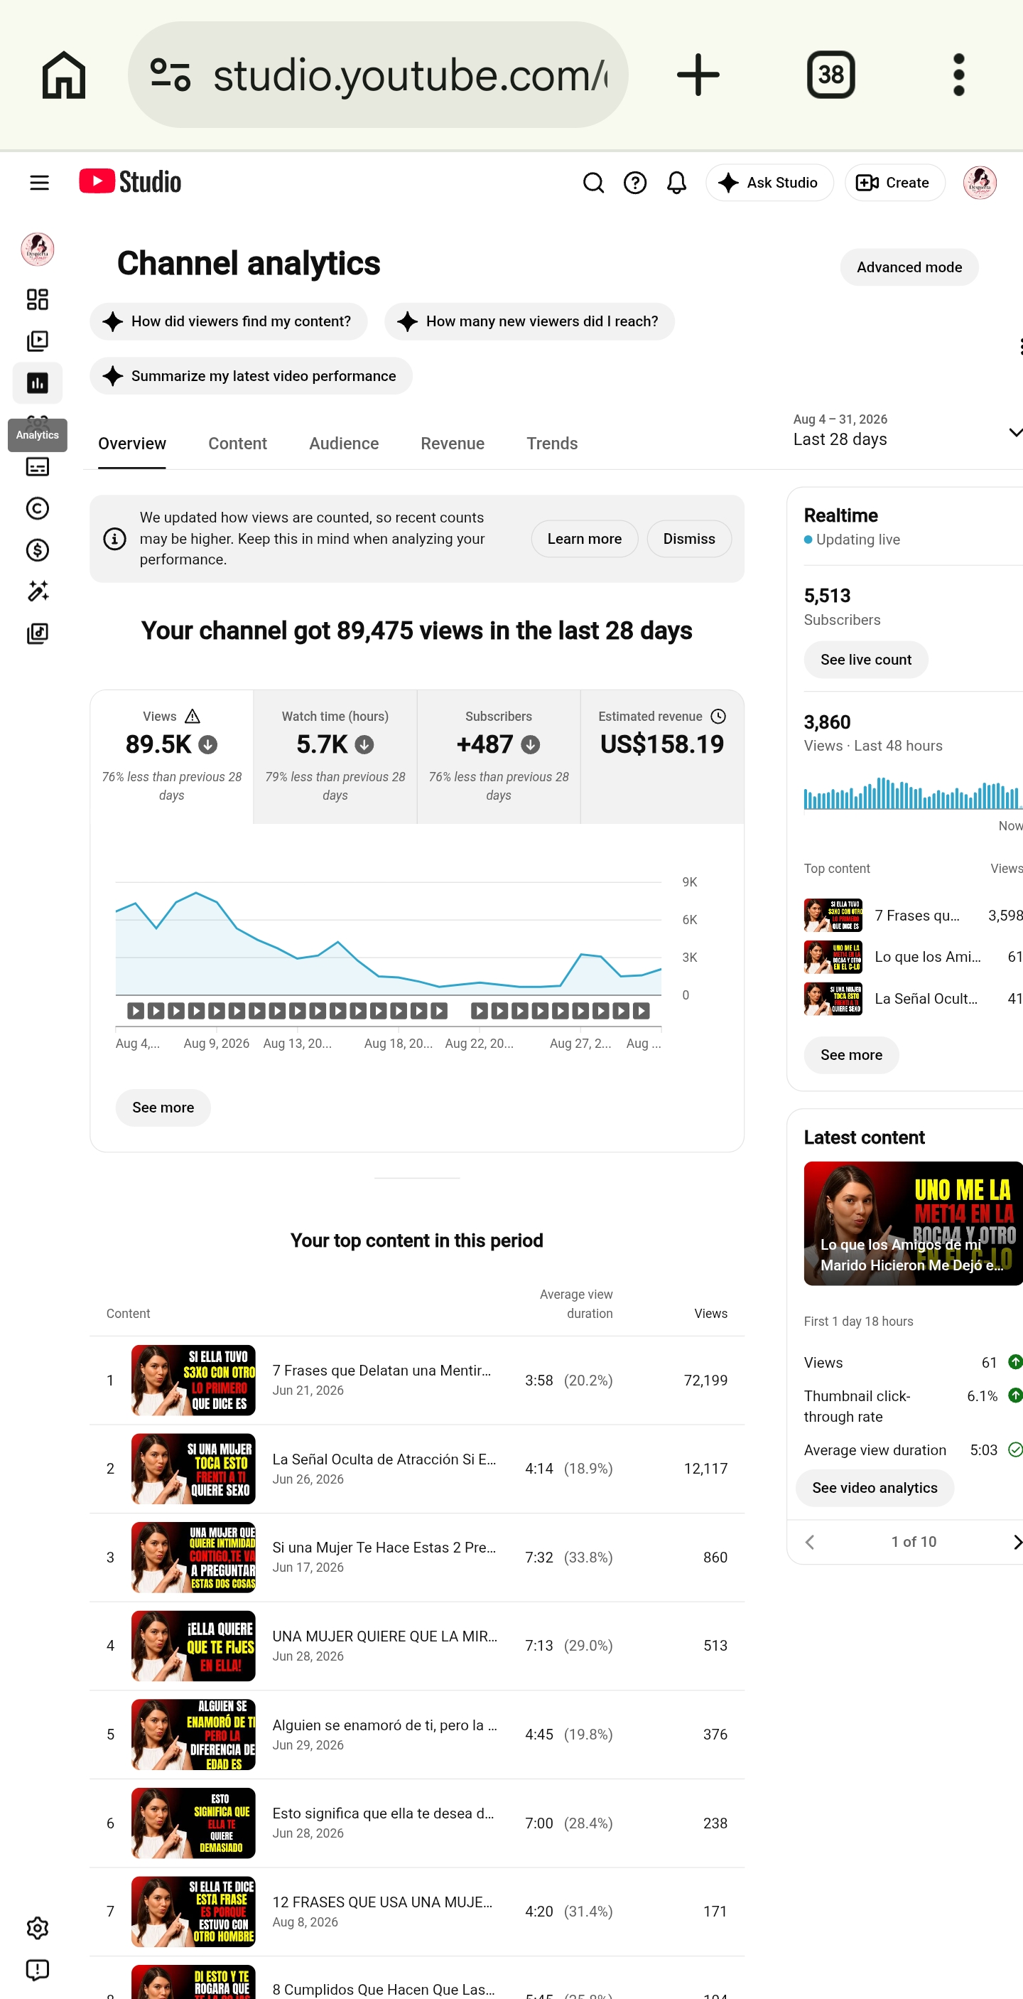Click the YouTube Studio logo
The image size is (1023, 1999).
pos(130,181)
